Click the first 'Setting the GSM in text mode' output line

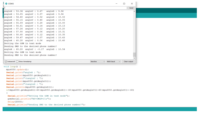click(x=23, y=43)
